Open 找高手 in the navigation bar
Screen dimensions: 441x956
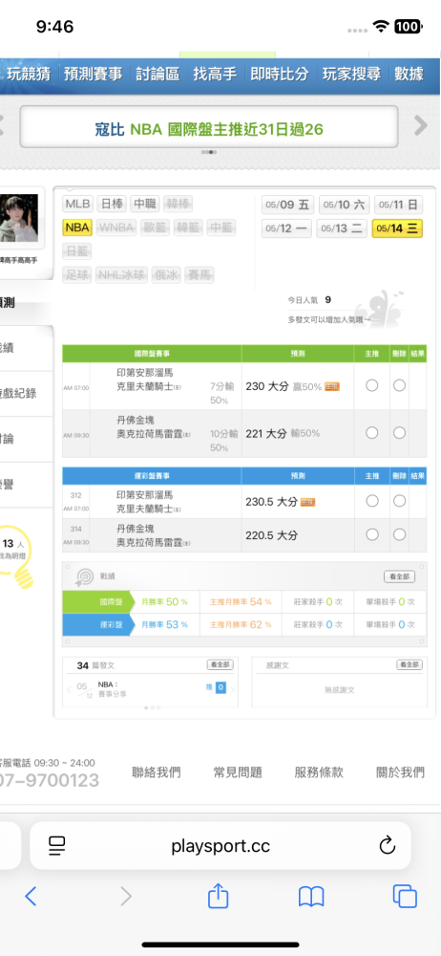[215, 75]
